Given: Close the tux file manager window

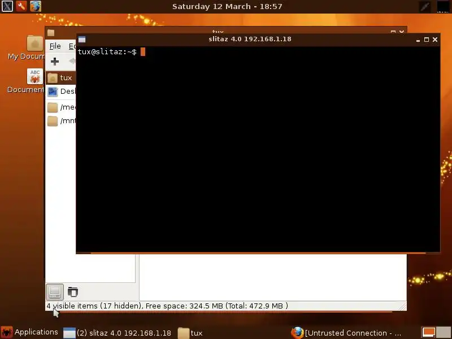Looking at the screenshot, I should (402, 32).
